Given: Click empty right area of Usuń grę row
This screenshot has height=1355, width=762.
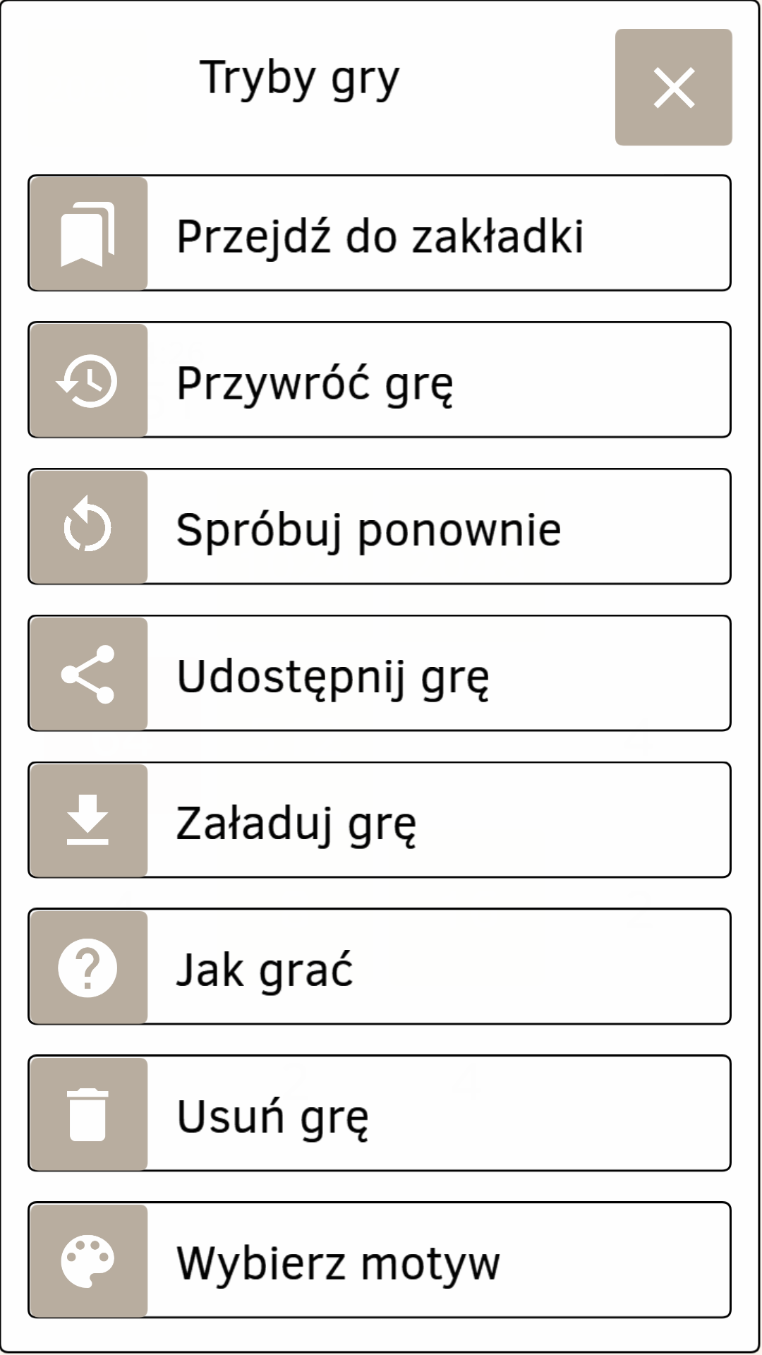Looking at the screenshot, I should click(x=600, y=1114).
